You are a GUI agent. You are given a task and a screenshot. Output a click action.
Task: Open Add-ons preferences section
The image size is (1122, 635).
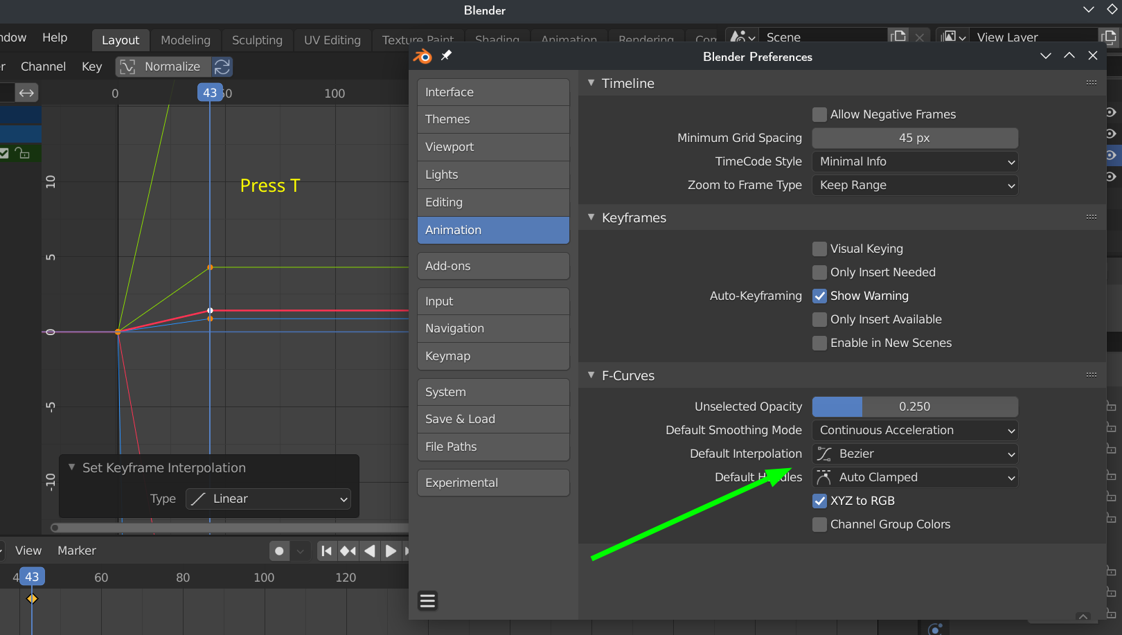493,266
